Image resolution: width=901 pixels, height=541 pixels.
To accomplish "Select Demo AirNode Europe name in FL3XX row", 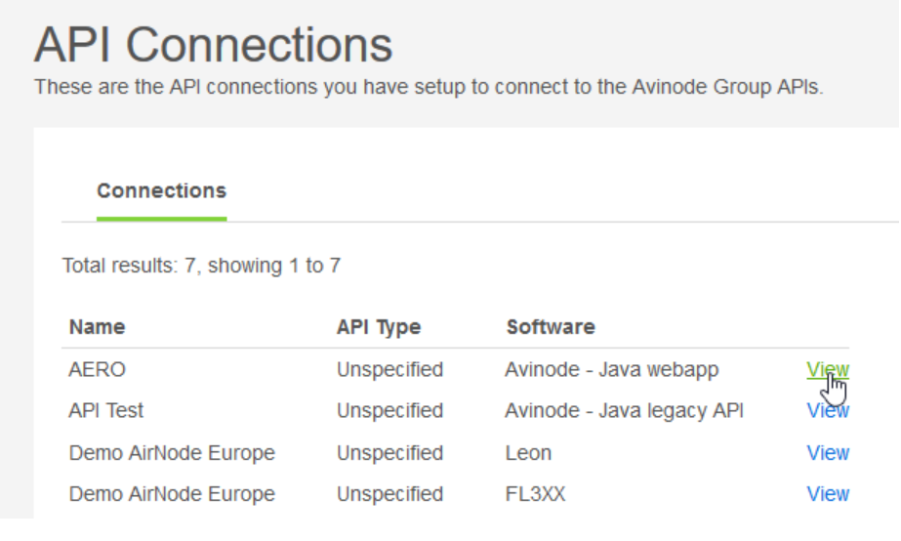I will pos(172,494).
